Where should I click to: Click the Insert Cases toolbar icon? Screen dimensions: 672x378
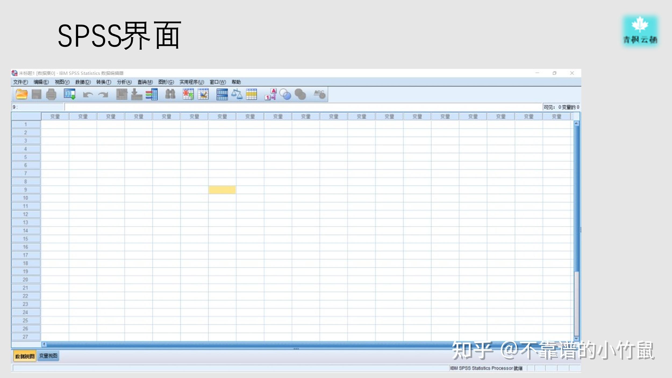188,95
